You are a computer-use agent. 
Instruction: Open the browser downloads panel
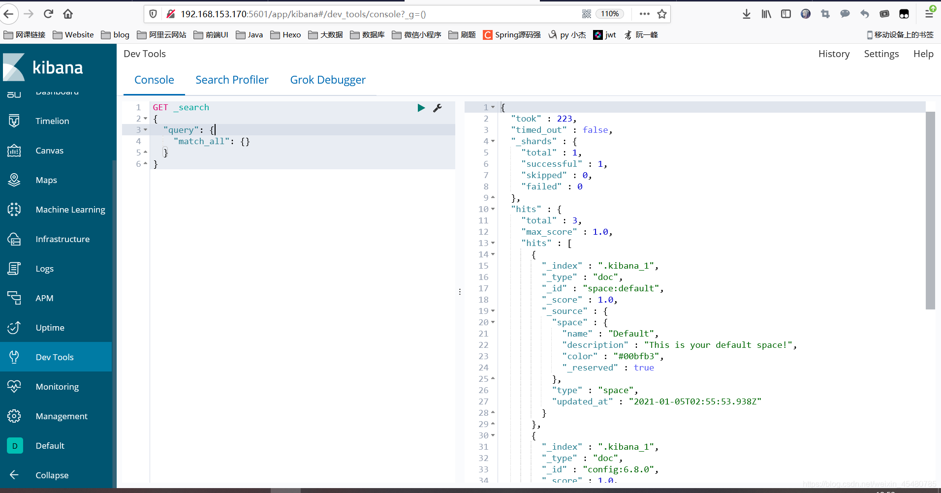point(747,14)
